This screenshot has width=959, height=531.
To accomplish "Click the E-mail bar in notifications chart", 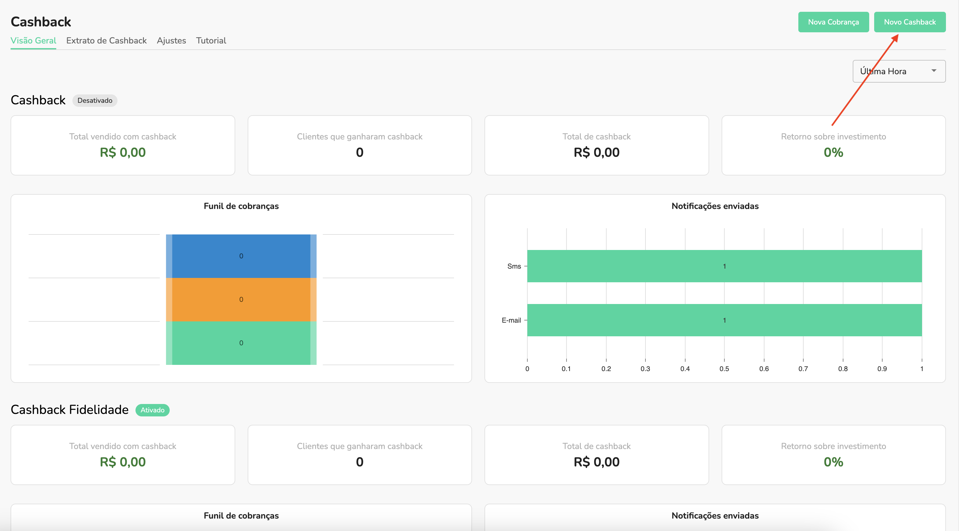I will (x=724, y=320).
